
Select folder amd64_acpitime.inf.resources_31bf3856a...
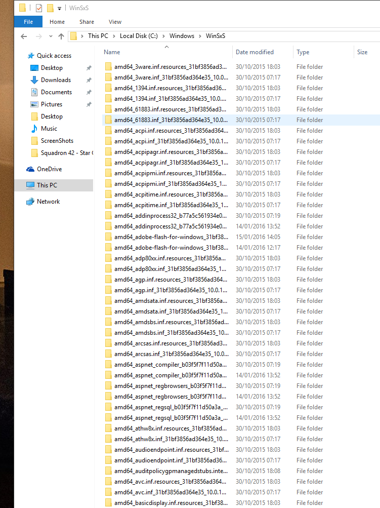click(171, 194)
